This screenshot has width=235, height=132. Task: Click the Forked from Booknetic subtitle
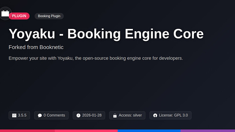[x=36, y=47]
